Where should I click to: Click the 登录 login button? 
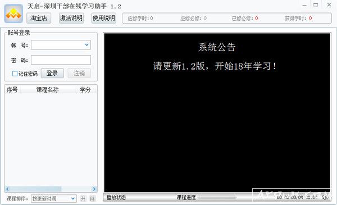click(52, 73)
